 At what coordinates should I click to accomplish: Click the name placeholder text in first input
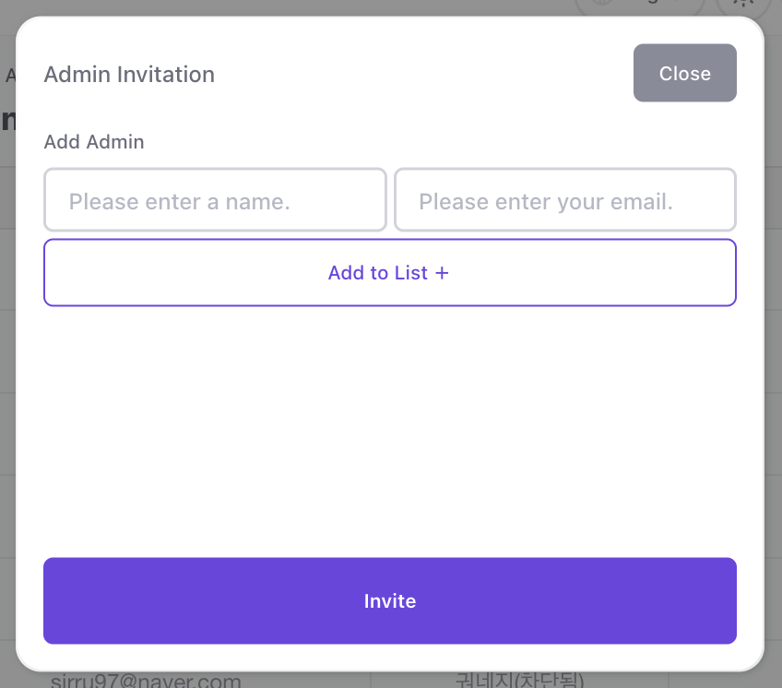pos(180,201)
